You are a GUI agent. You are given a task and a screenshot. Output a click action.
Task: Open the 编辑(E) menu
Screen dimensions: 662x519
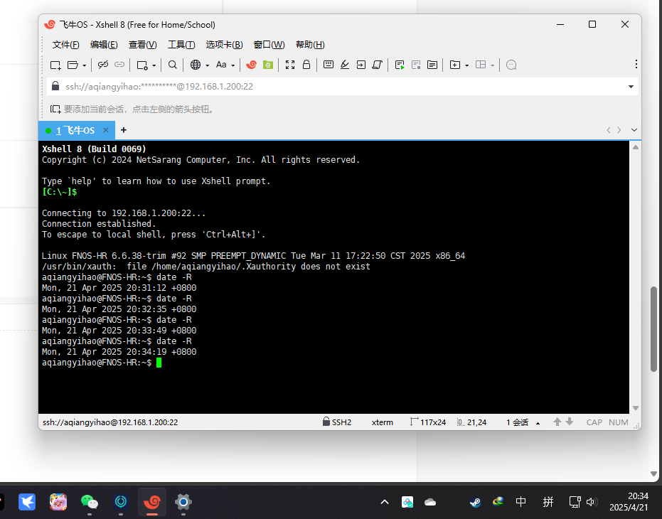point(104,45)
